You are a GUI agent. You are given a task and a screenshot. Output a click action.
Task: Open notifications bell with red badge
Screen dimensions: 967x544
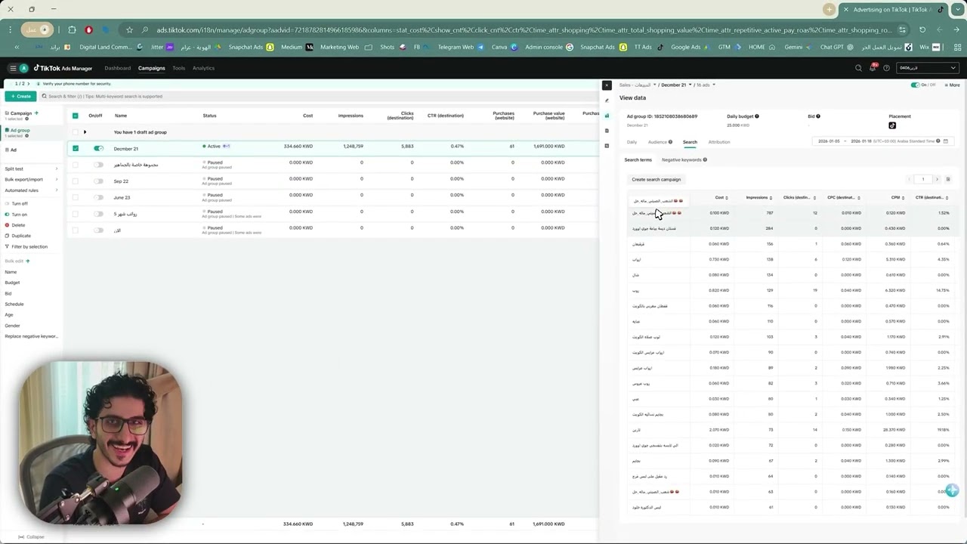coord(873,68)
